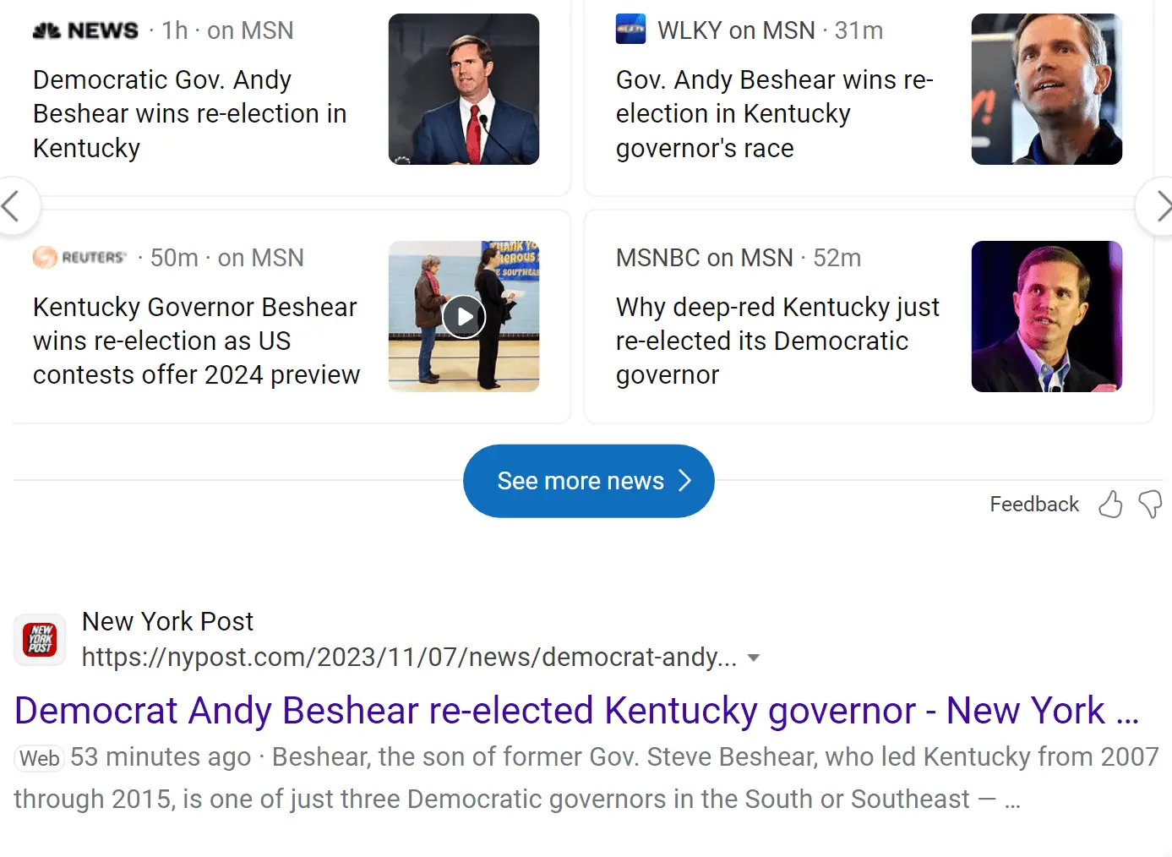The width and height of the screenshot is (1172, 857).
Task: Click Andy Beshear thumbnail in NBC News card
Action: 463,89
